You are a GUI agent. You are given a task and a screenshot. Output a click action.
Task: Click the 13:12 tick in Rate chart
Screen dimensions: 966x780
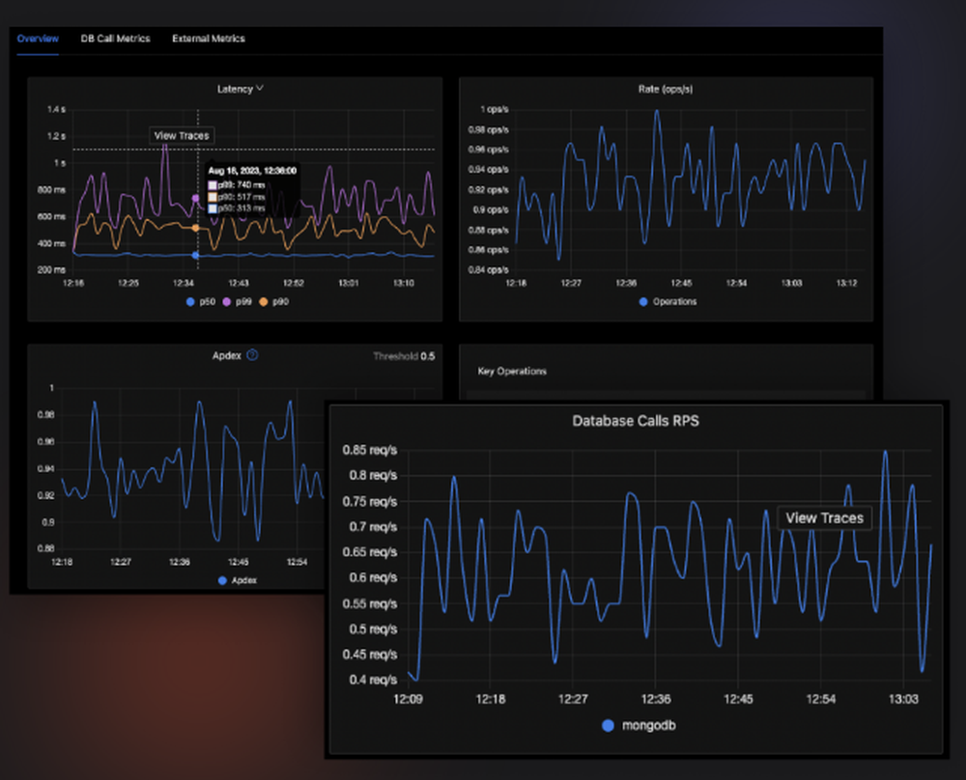(x=846, y=283)
